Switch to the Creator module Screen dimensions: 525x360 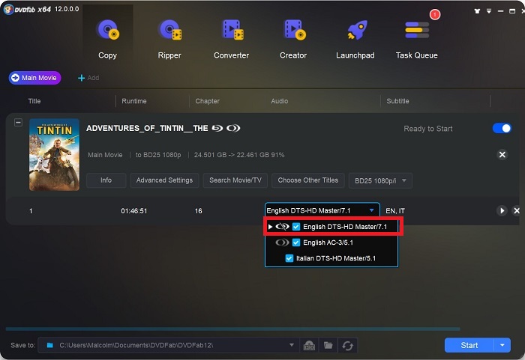(x=293, y=38)
